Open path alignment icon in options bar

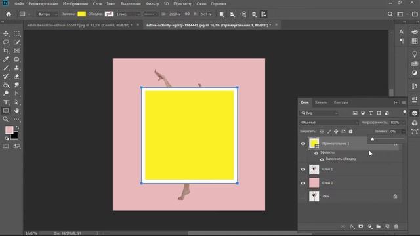232,14
